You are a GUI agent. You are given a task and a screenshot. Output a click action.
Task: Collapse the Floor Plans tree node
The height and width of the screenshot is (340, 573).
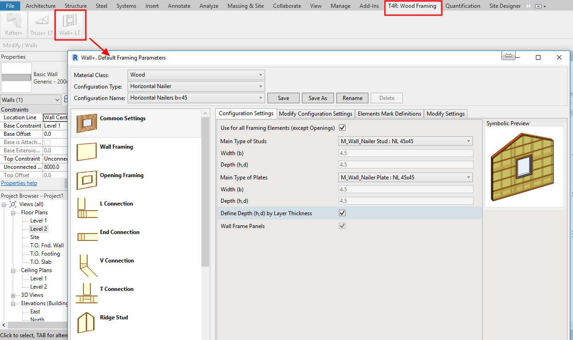click(13, 212)
